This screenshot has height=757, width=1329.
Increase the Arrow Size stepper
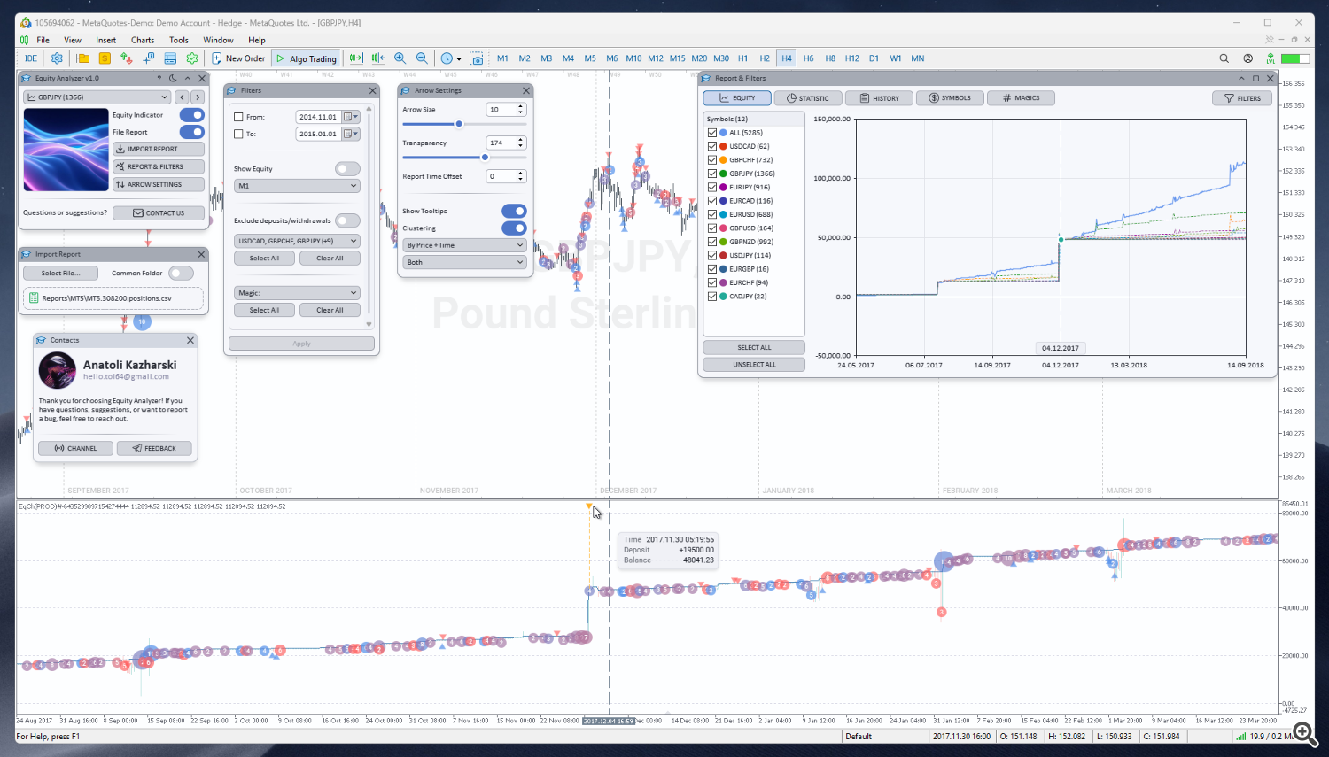(521, 106)
